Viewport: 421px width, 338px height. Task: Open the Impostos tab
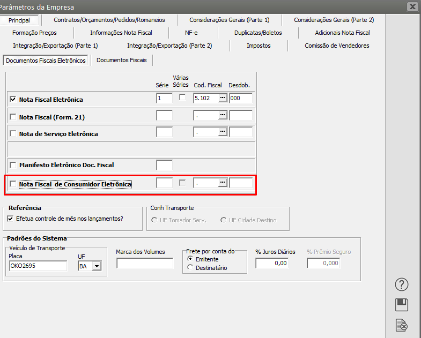point(258,46)
